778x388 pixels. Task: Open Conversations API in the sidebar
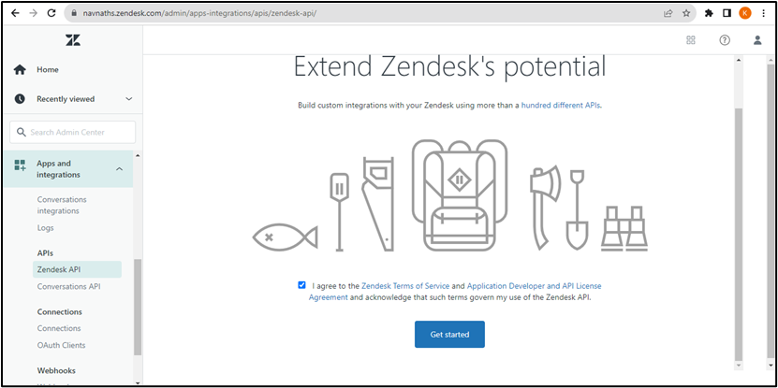pyautogui.click(x=68, y=286)
